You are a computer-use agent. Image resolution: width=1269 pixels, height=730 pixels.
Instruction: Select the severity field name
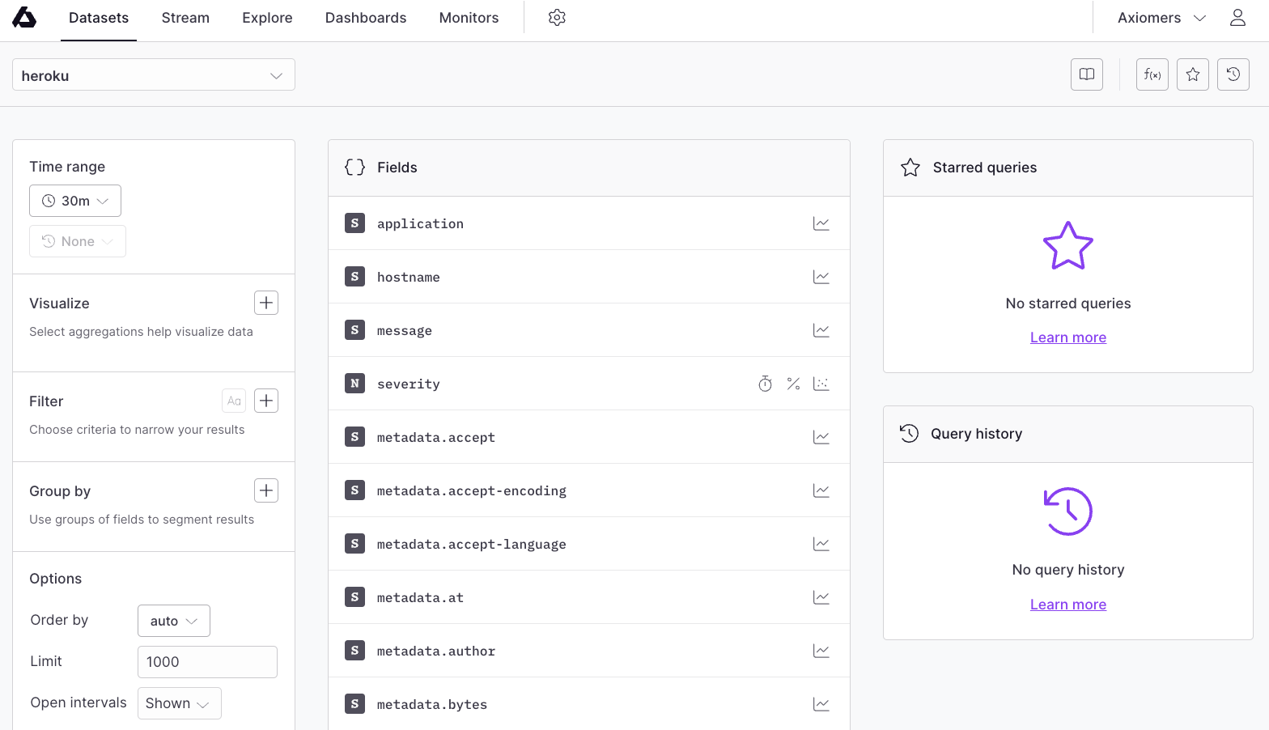(409, 384)
